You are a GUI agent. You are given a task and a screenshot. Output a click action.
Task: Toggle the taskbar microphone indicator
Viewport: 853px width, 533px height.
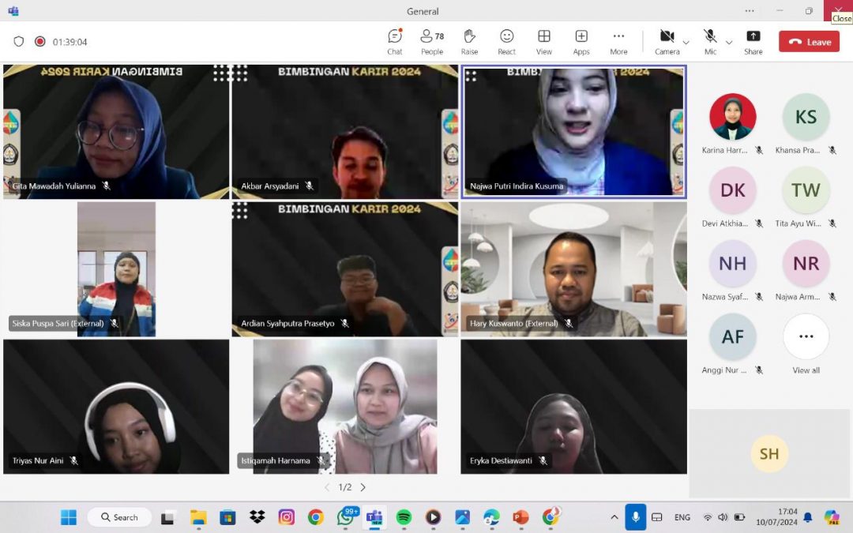click(x=635, y=517)
